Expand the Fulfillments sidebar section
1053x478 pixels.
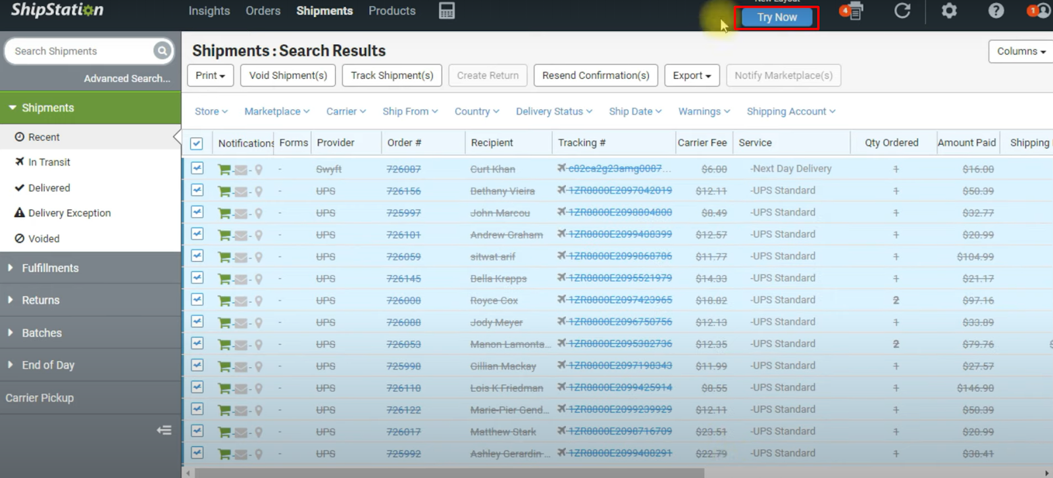click(91, 268)
